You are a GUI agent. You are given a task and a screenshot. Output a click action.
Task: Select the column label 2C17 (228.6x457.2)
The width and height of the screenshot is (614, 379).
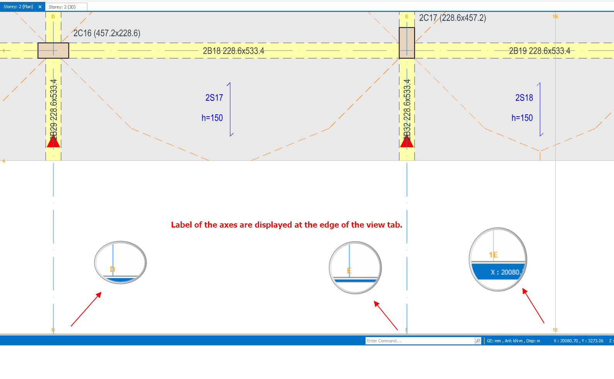coord(452,18)
